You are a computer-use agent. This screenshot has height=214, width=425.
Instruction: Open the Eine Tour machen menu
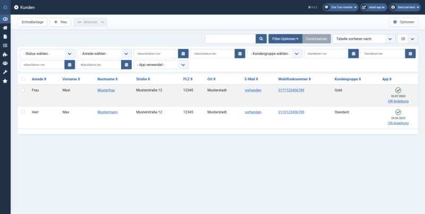point(341,7)
